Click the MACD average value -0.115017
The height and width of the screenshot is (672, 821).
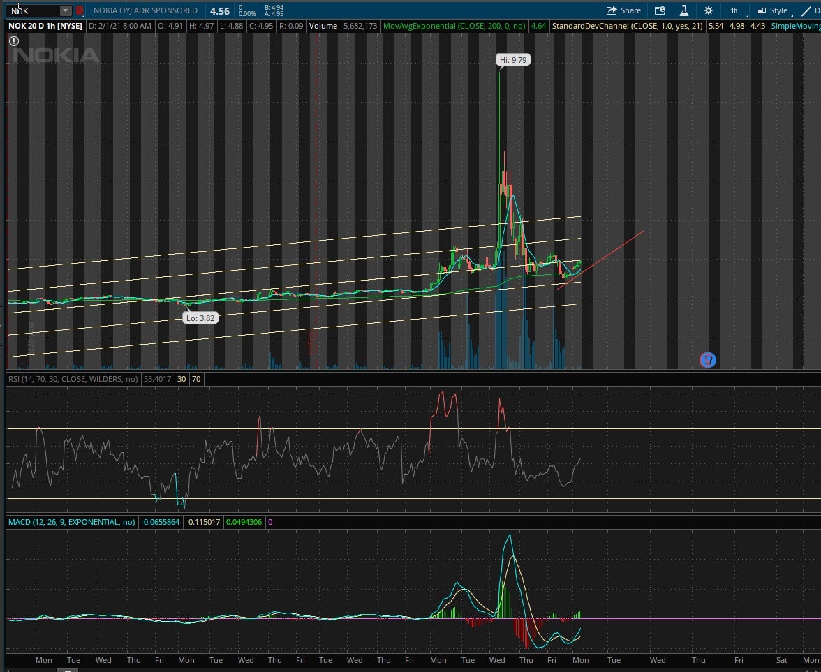click(x=203, y=522)
